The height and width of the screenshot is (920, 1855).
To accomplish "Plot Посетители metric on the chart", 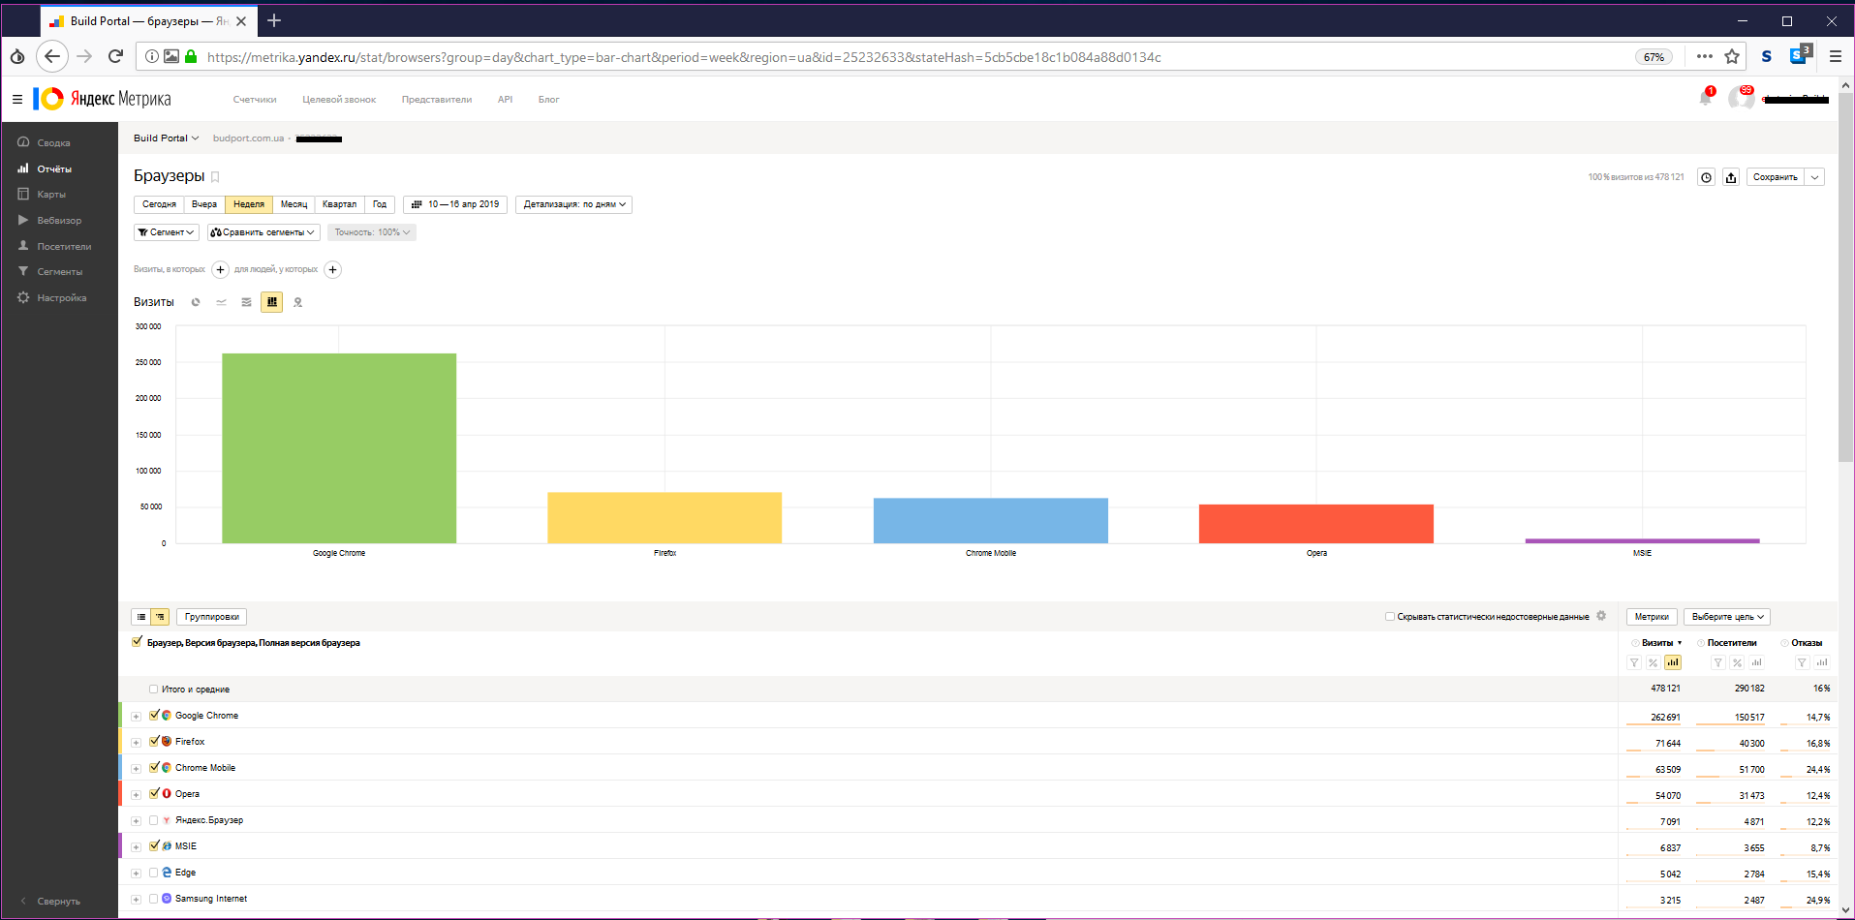I will 1756,662.
